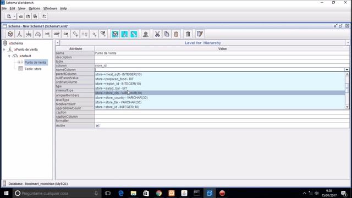Open the Options menu

[x=34, y=9]
